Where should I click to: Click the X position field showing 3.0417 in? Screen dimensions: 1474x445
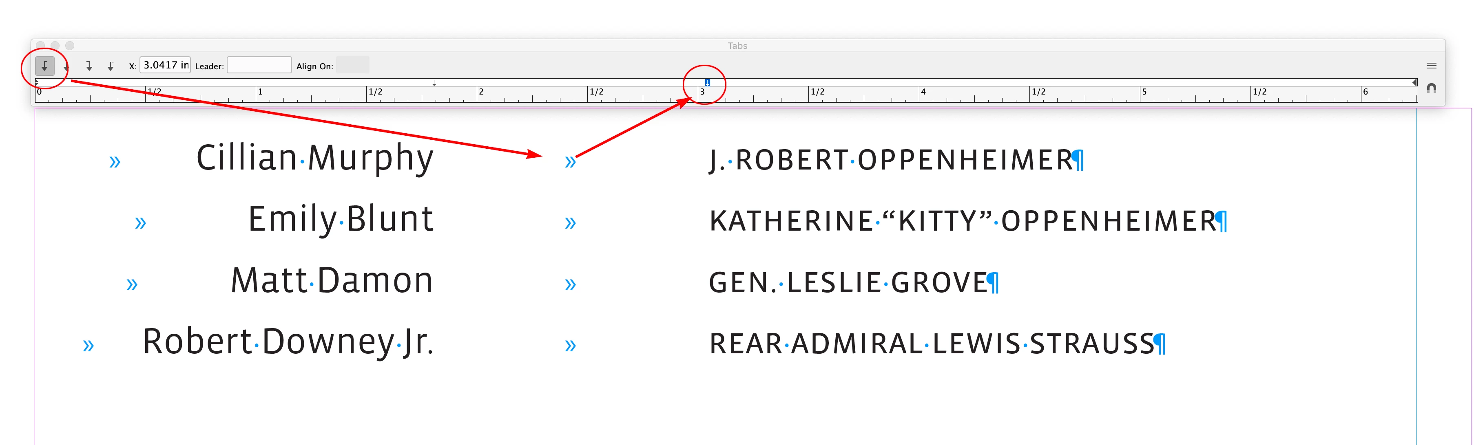click(x=165, y=65)
